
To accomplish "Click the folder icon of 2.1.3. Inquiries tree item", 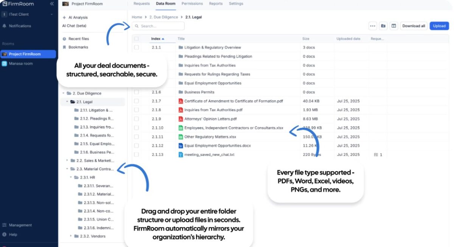I will click(76, 127).
